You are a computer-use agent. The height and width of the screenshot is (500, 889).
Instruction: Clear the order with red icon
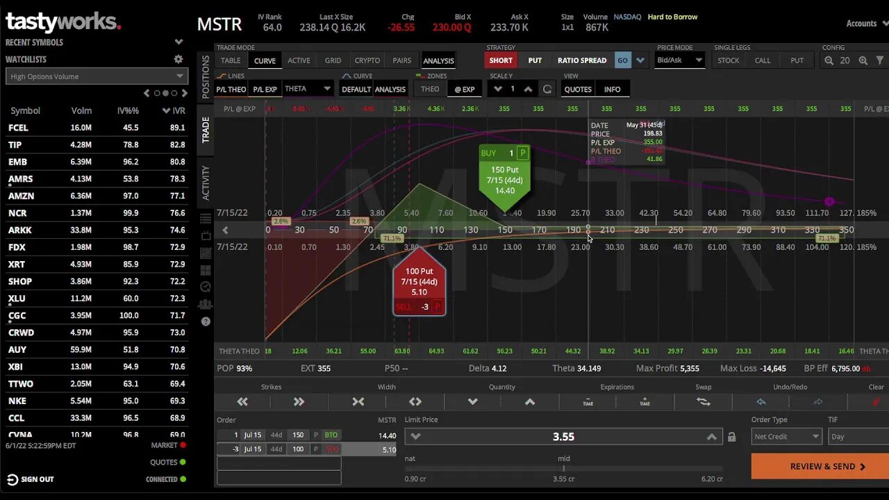[876, 401]
